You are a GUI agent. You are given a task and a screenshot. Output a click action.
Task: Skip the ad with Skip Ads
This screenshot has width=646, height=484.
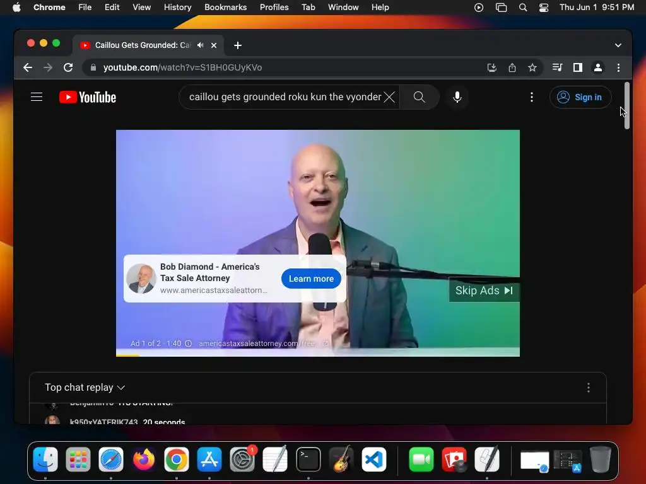484,291
